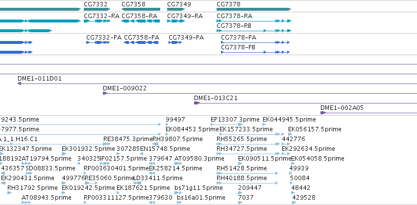Click the CG7378-PA protein label

(239, 38)
